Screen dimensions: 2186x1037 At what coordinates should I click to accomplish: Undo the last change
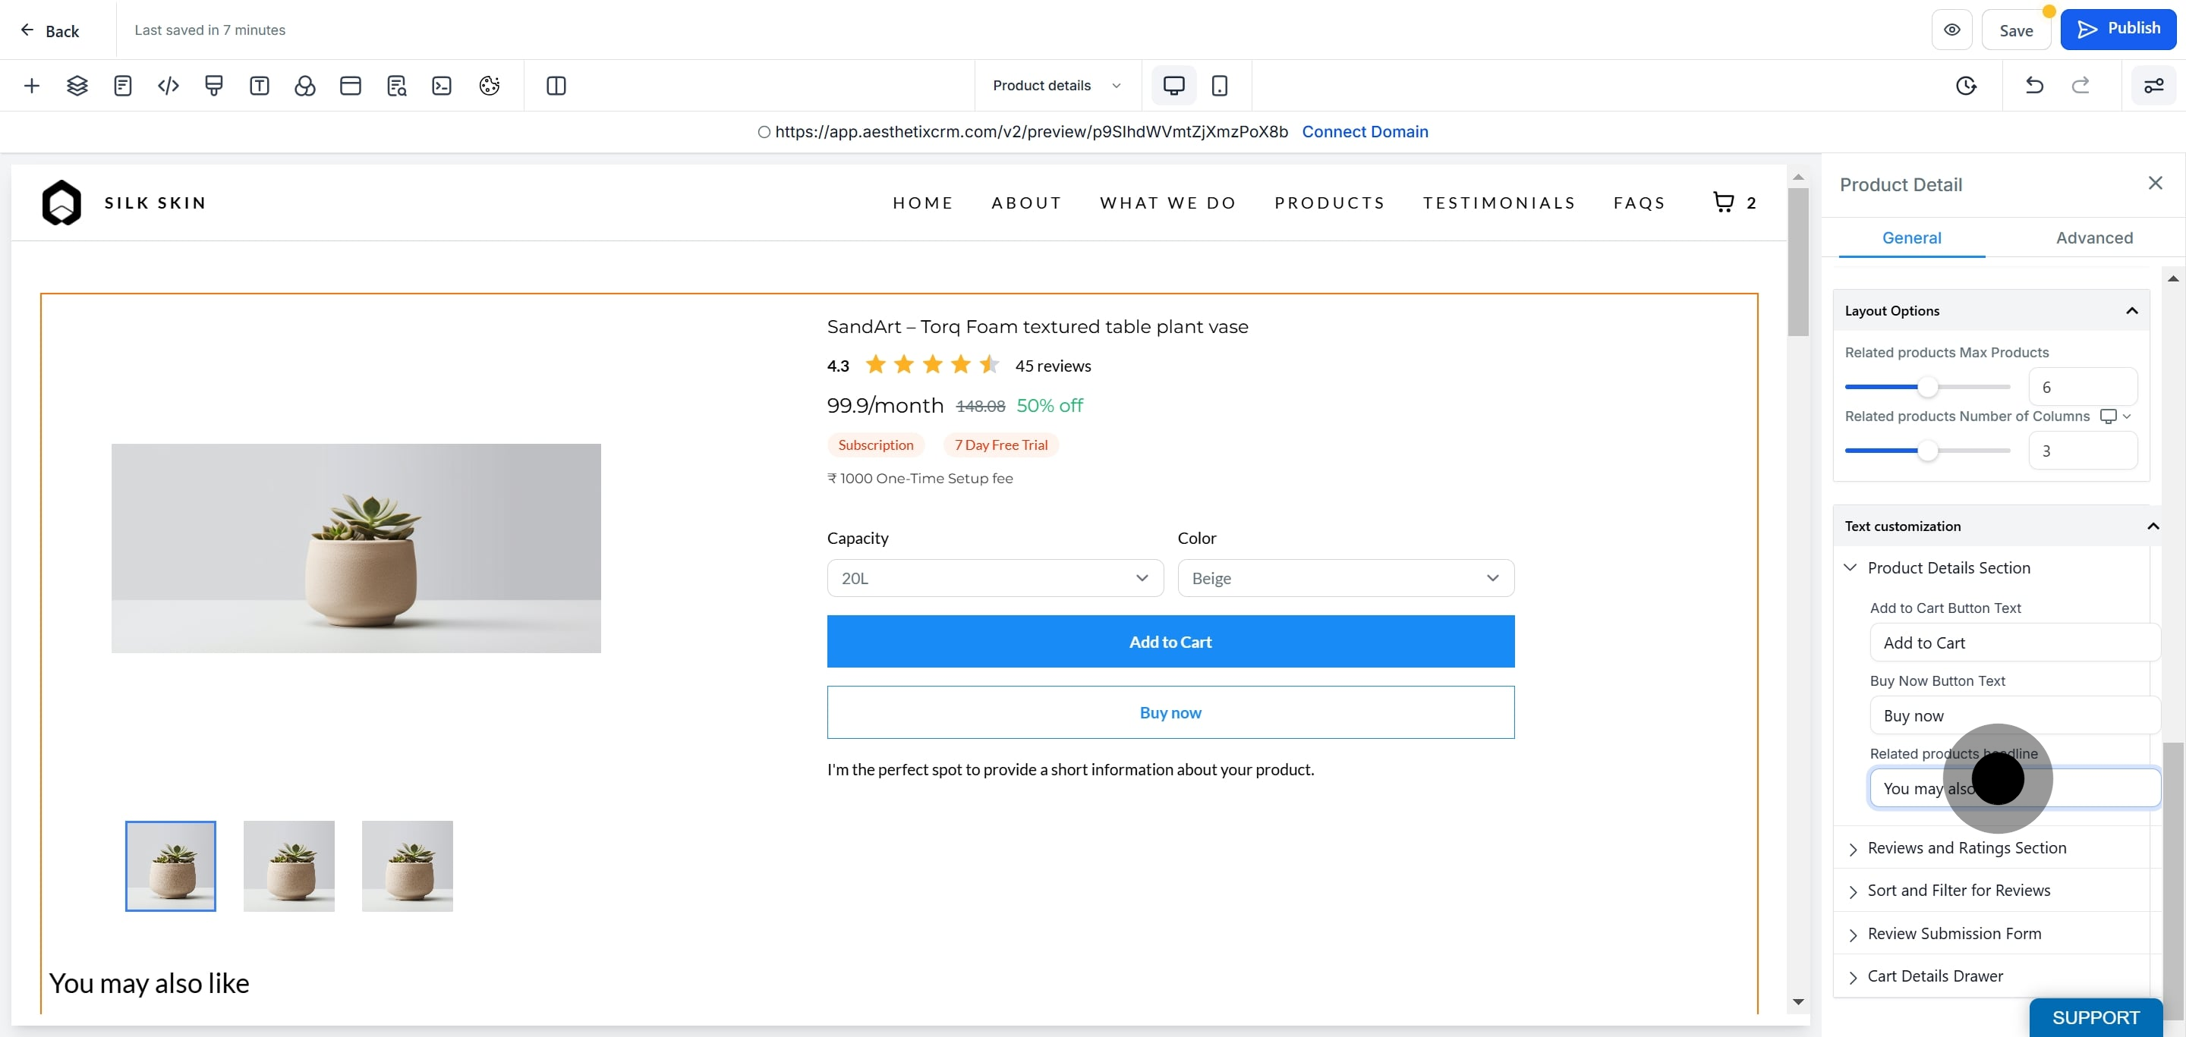pos(2034,86)
